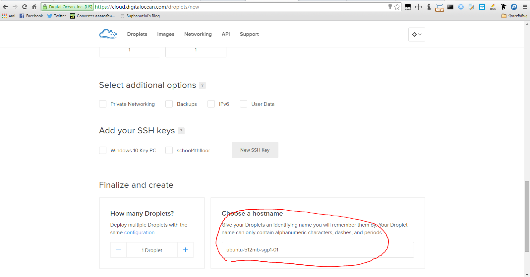Go to the Images nav item

[x=166, y=34]
